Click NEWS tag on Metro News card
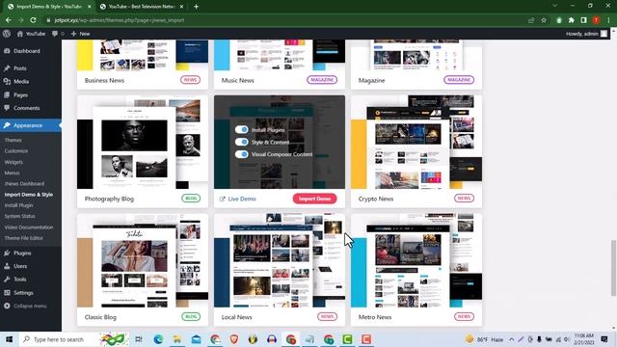This screenshot has height=347, width=617. pos(464,317)
